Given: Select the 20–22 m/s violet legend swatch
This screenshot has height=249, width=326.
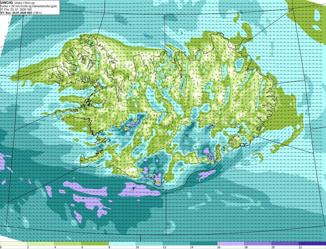Looking at the screenshot, I should coord(285,244).
